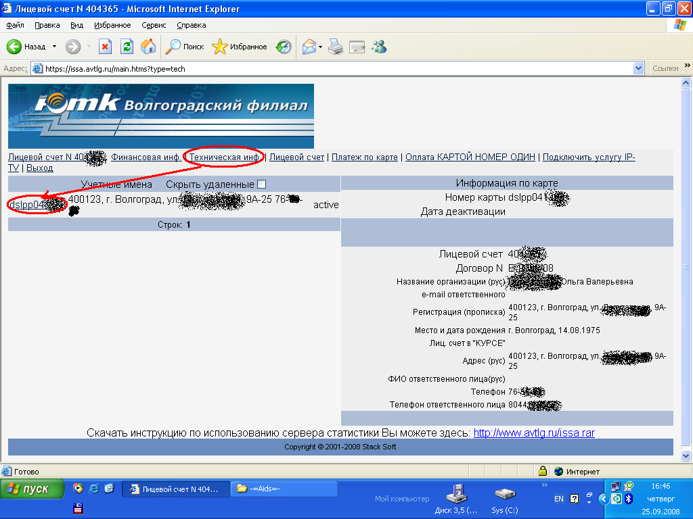Open the Вид menu
693x519 pixels.
pos(76,25)
